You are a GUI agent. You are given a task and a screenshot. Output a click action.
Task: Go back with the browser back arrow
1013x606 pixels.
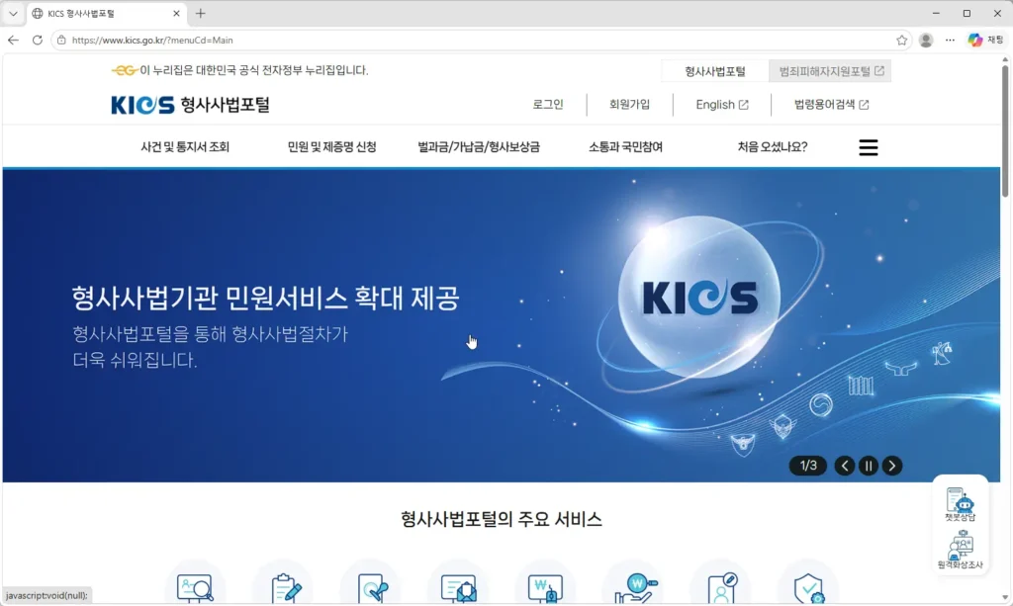tap(14, 40)
